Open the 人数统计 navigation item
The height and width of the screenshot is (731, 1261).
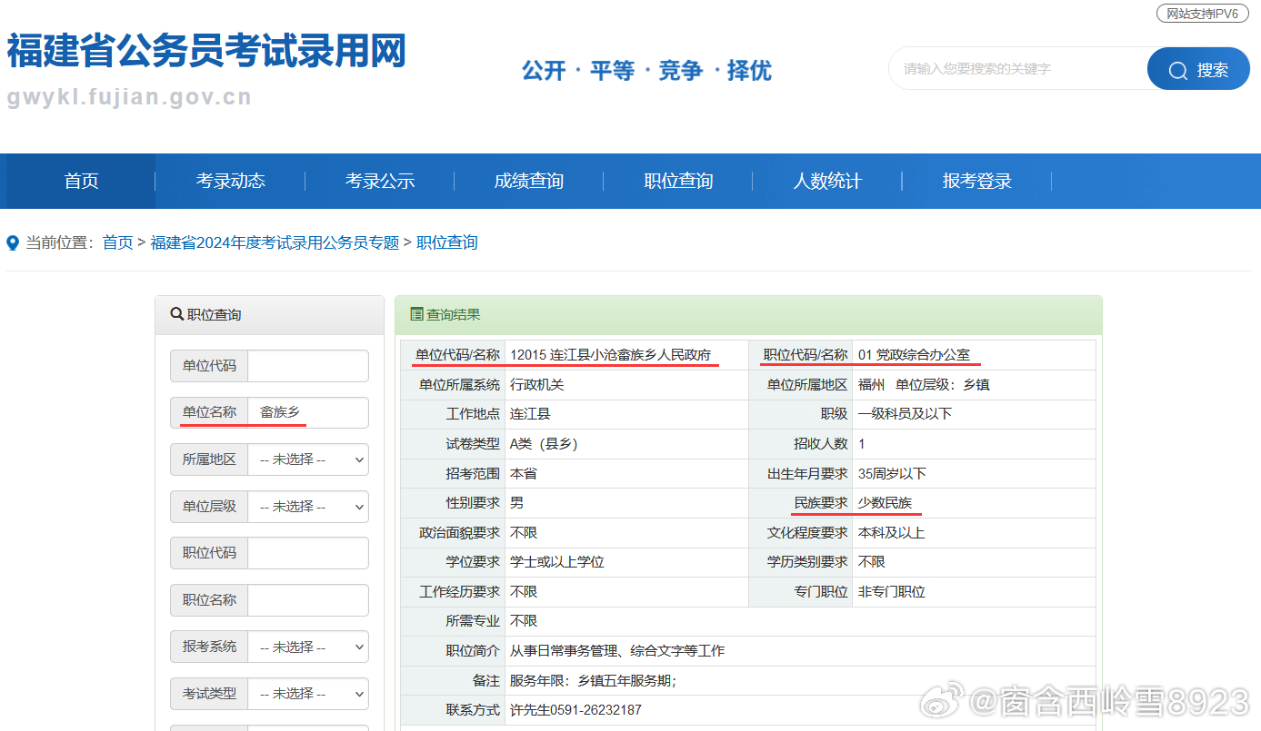coord(827,181)
